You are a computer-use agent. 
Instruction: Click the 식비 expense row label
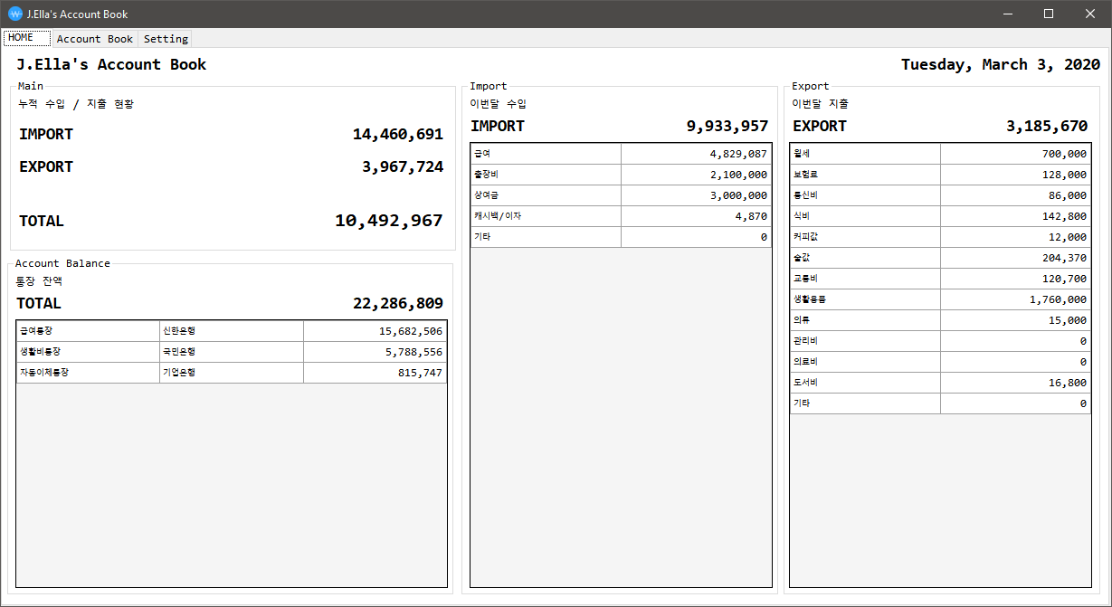tap(865, 216)
